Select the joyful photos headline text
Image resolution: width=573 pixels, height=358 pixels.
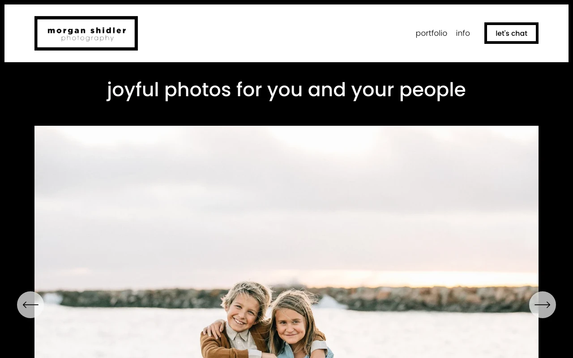click(286, 89)
